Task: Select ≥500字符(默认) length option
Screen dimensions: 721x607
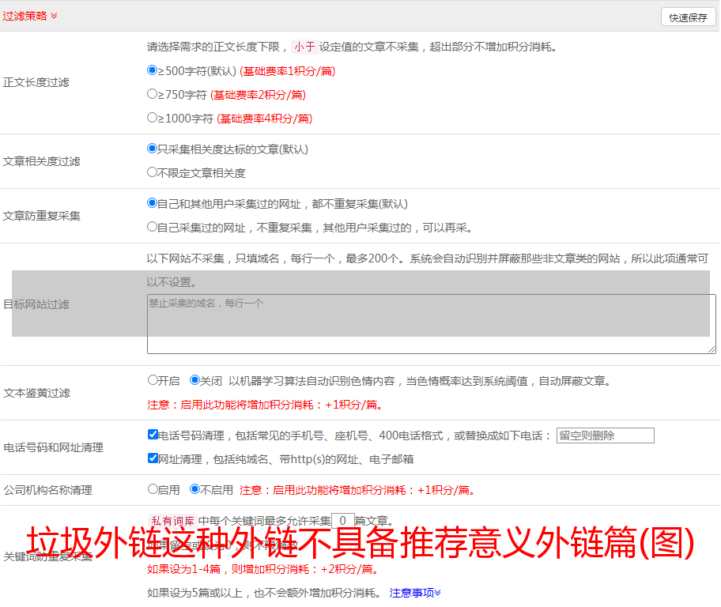Action: tap(153, 70)
